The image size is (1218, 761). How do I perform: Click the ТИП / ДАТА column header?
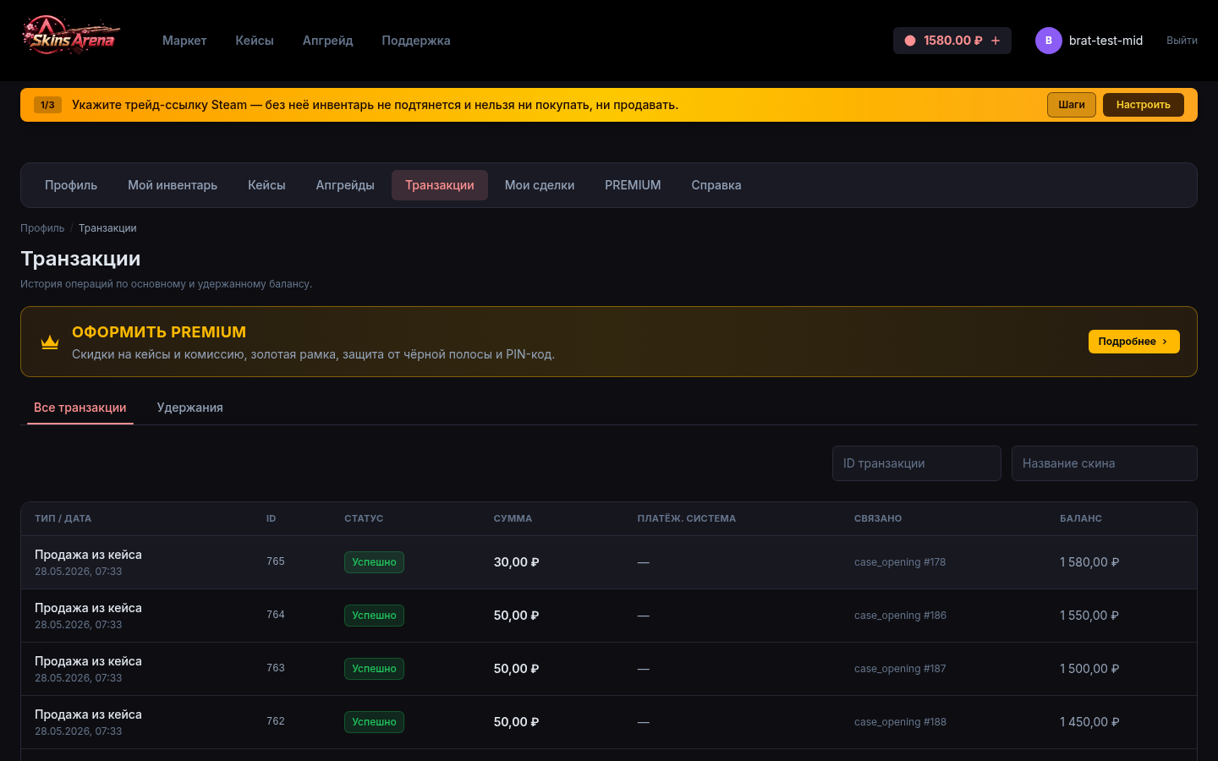coord(63,518)
